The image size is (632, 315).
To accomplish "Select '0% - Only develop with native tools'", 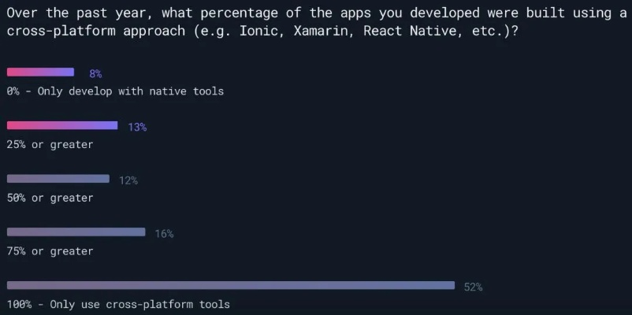I will tap(115, 91).
